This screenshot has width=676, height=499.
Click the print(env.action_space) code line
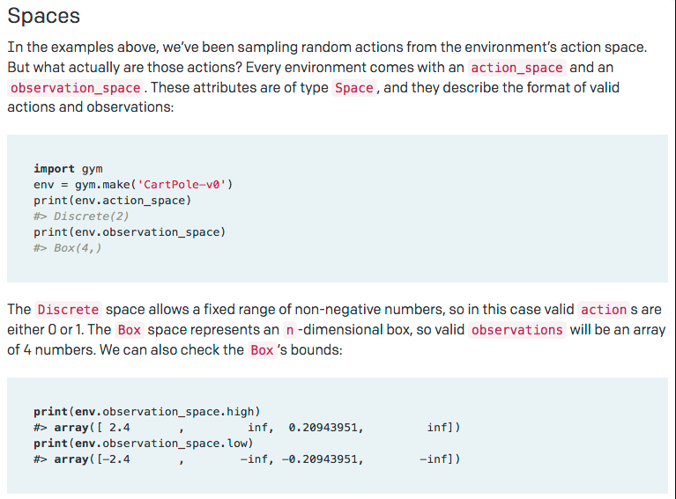(112, 200)
